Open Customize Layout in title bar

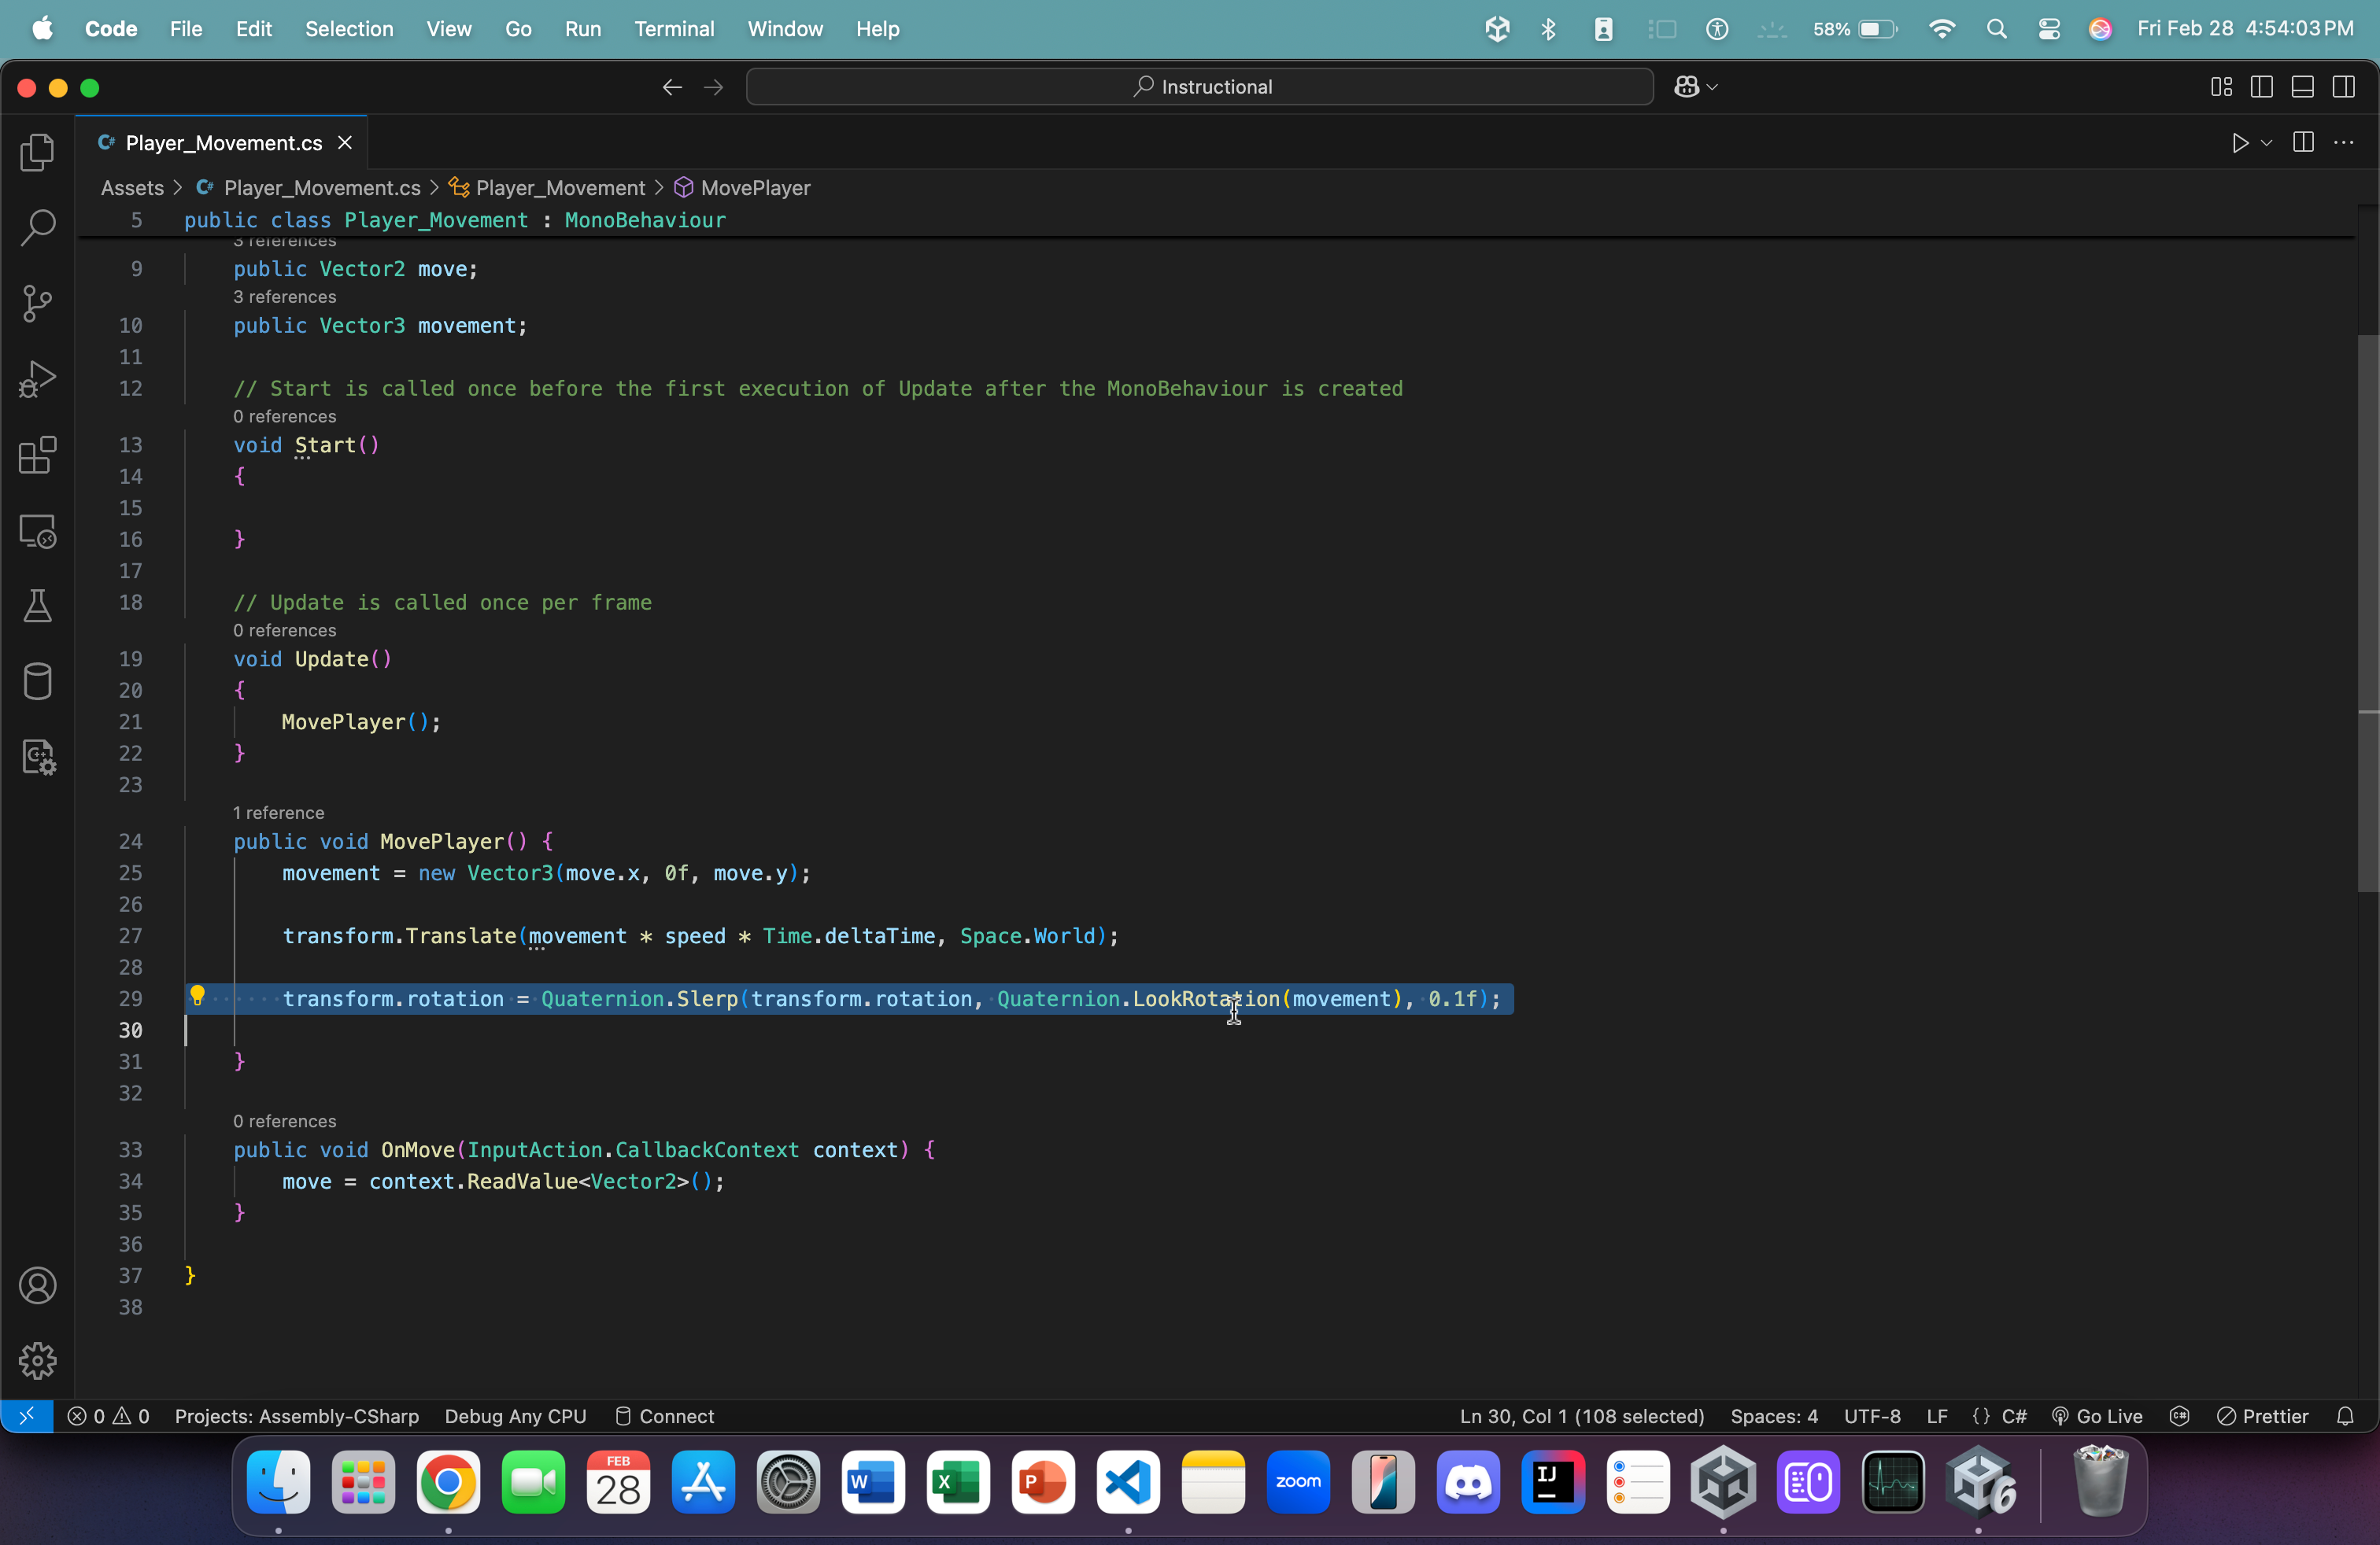pyautogui.click(x=2221, y=87)
